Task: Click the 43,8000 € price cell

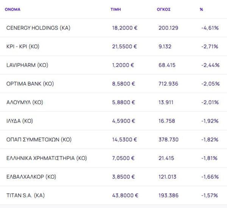Action: [125, 196]
